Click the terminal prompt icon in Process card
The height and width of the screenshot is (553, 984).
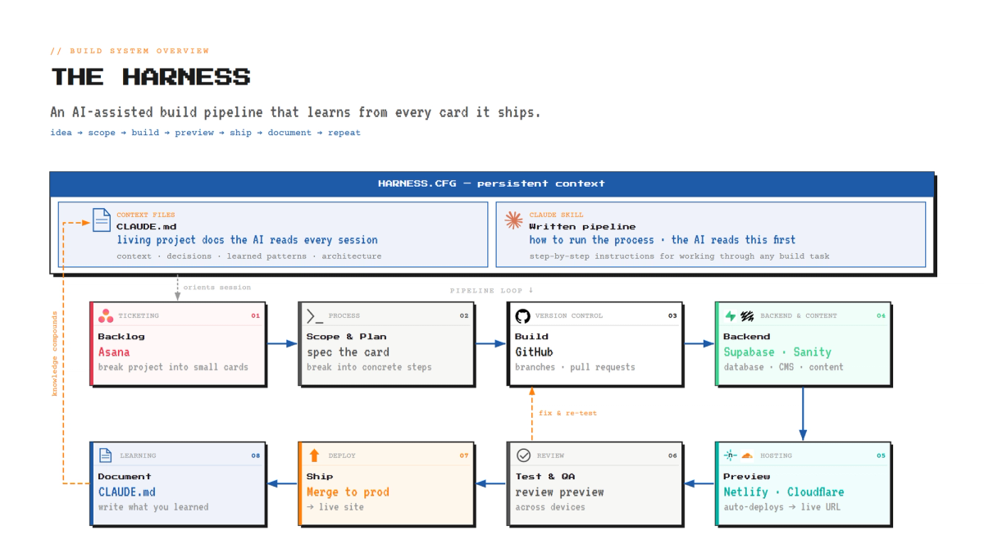pos(314,315)
